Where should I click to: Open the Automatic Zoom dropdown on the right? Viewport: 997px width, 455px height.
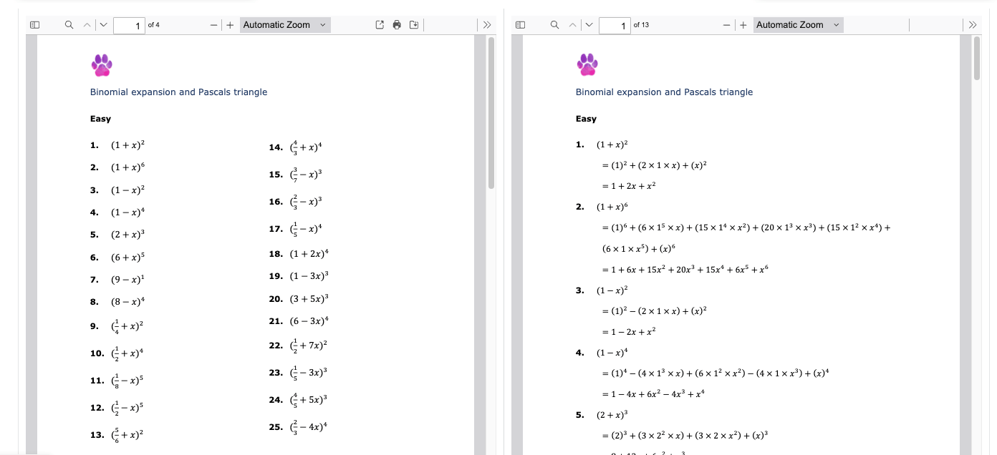799,24
